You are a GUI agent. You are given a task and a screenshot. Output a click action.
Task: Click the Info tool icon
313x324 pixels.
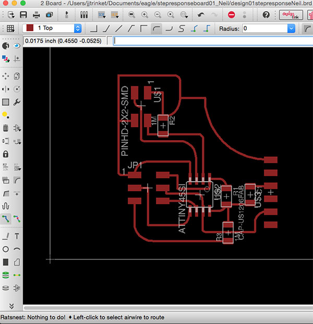pos(6,46)
